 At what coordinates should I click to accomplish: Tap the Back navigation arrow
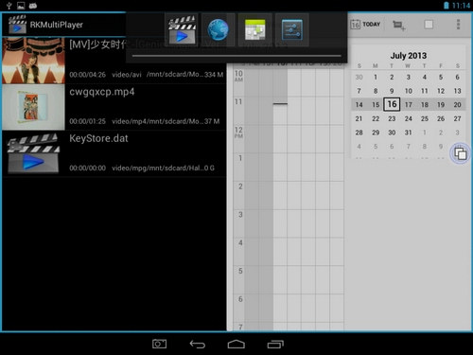pos(198,344)
